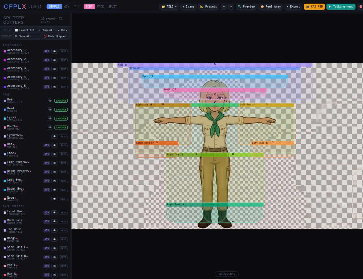
Task: Click the red target icon at toolbar end
Action: tap(360, 6)
